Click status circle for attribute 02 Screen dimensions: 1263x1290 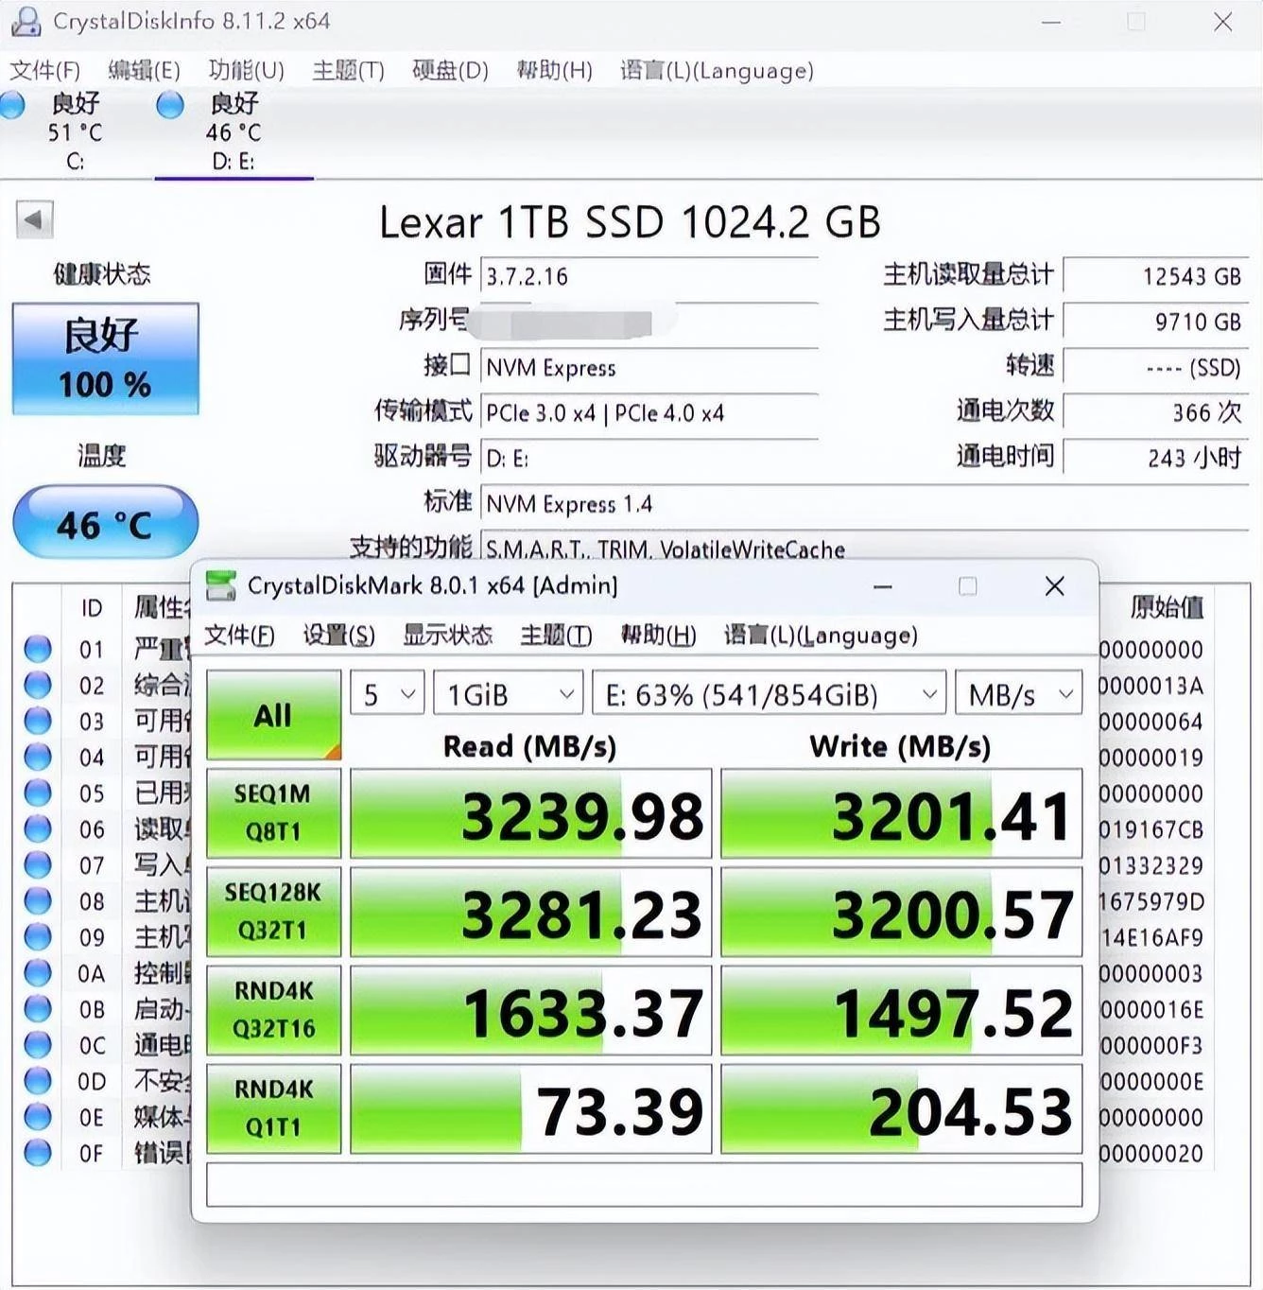(x=38, y=685)
